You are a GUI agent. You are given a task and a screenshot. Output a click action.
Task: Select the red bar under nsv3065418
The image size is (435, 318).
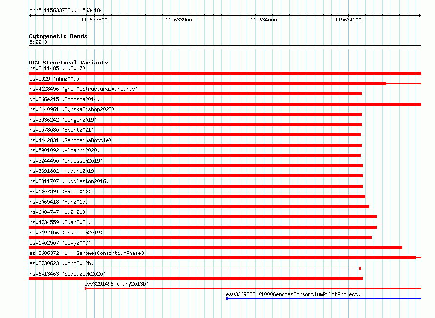tap(199, 207)
